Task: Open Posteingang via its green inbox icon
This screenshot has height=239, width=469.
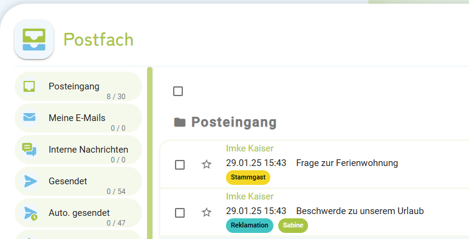Action: (x=29, y=86)
